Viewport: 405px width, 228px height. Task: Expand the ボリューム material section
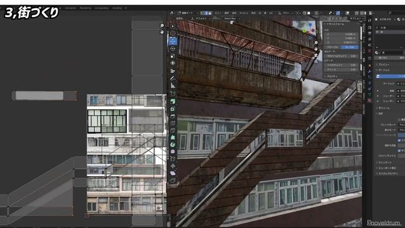(x=383, y=108)
